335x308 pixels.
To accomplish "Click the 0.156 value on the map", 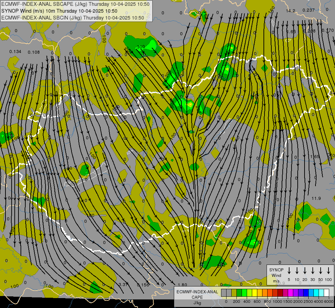I will [x=143, y=285].
